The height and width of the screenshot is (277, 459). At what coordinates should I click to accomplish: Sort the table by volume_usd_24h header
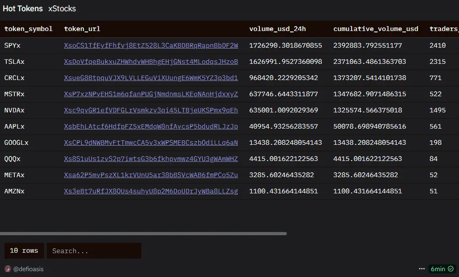pos(278,28)
